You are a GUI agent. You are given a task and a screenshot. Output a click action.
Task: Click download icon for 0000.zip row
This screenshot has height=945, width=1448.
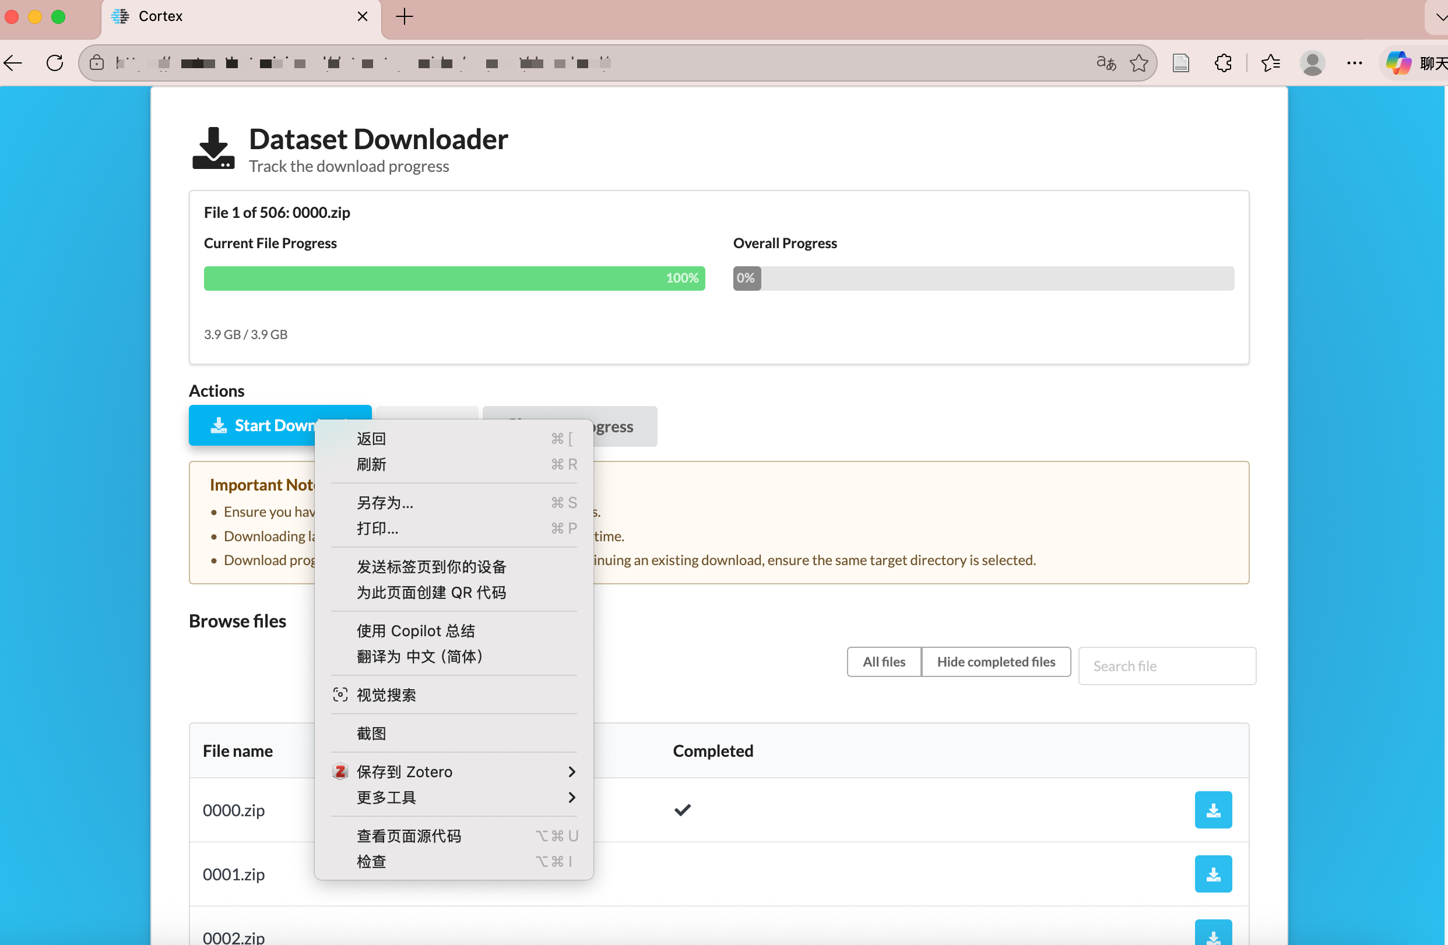click(1212, 809)
